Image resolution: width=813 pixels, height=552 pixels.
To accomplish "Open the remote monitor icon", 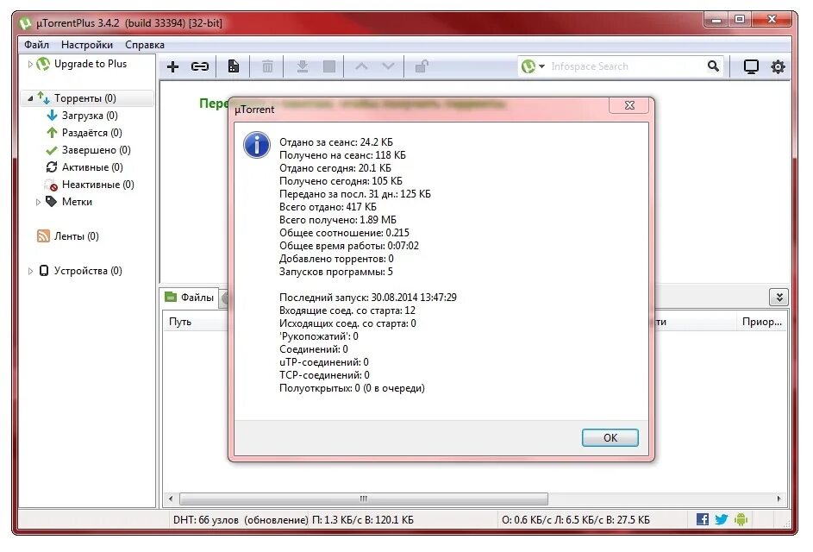I will tap(751, 66).
